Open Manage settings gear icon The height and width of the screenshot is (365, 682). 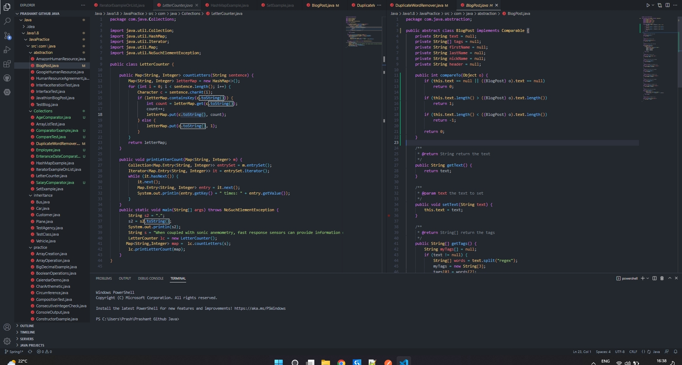pos(7,341)
